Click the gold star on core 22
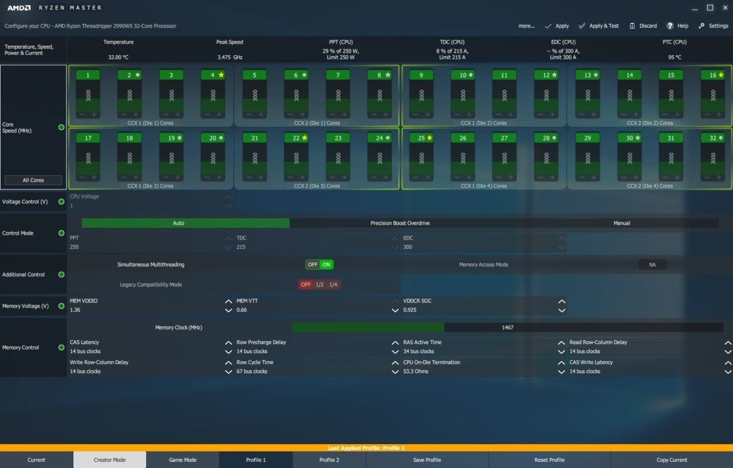This screenshot has width=733, height=468. [305, 138]
